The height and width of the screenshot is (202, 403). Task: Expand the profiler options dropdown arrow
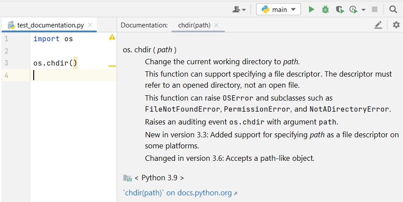364,10
